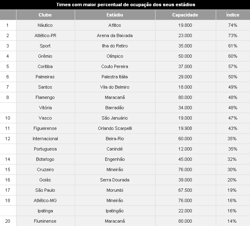
Task: Click the Índice column header
Action: (x=233, y=15)
